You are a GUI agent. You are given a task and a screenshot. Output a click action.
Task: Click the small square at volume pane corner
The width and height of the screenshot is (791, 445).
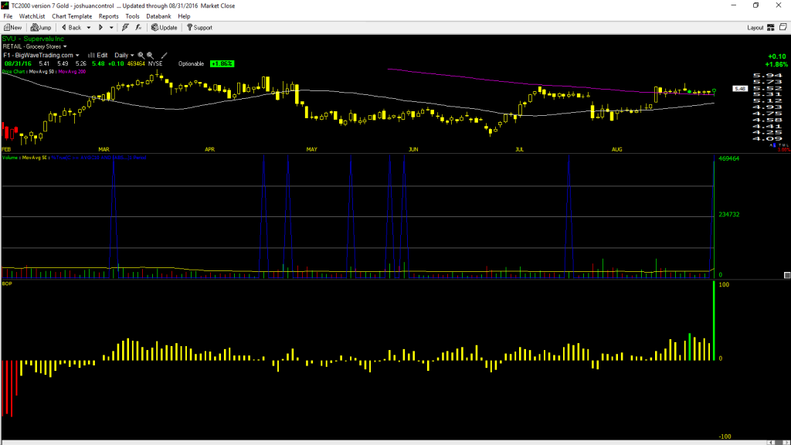tap(787, 275)
